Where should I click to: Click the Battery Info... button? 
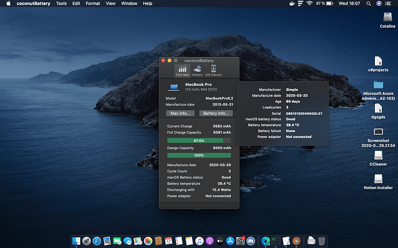(x=216, y=113)
